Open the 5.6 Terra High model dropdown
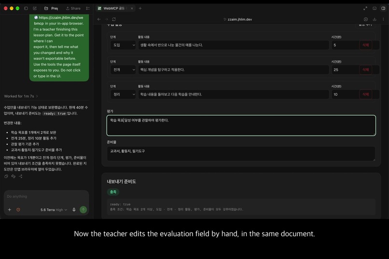 [54, 210]
